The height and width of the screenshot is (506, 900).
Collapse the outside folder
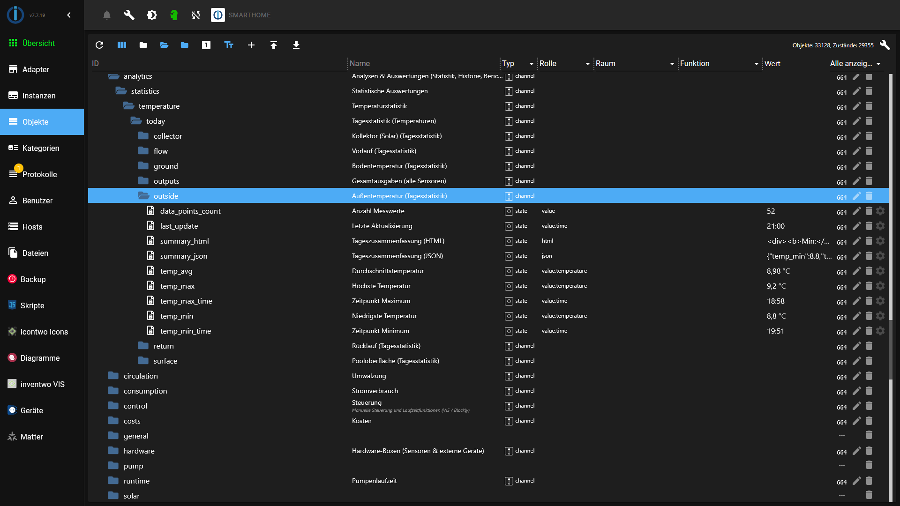click(x=143, y=196)
